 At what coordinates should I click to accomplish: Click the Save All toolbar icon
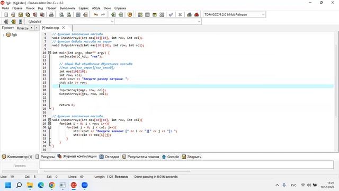coord(28,14)
